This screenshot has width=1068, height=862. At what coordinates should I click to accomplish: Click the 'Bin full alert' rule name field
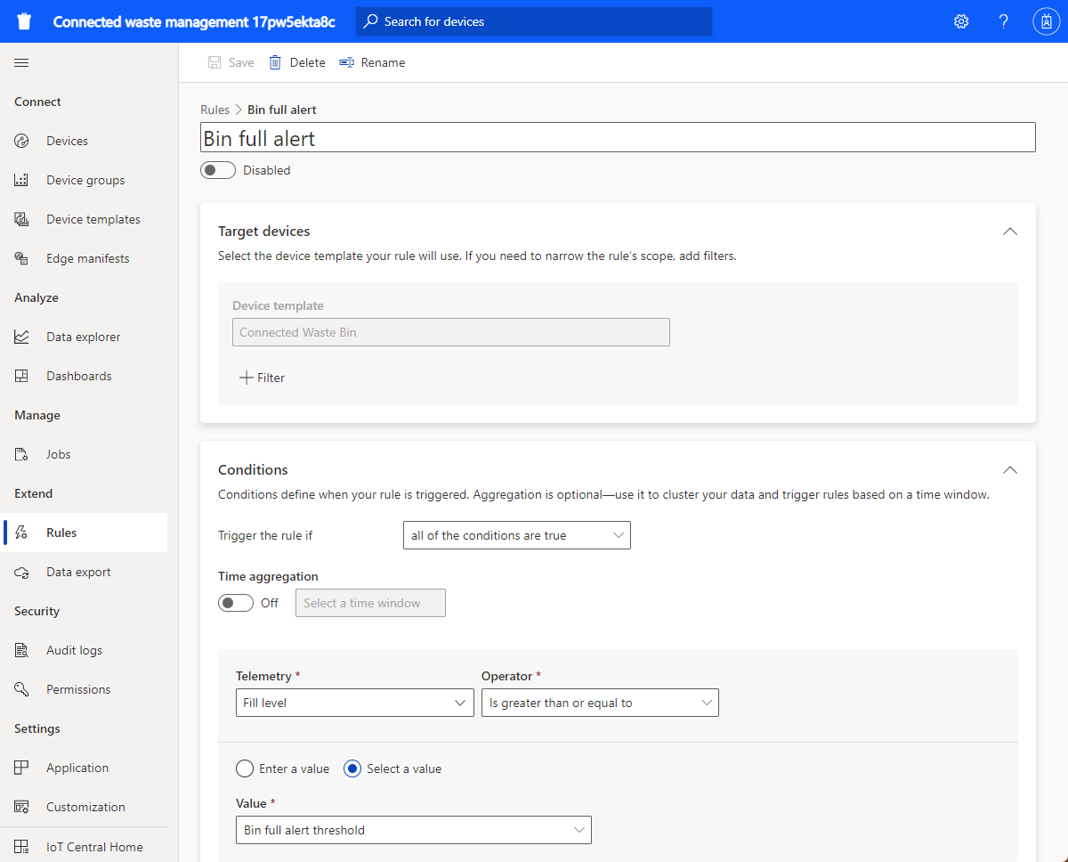[x=618, y=137]
